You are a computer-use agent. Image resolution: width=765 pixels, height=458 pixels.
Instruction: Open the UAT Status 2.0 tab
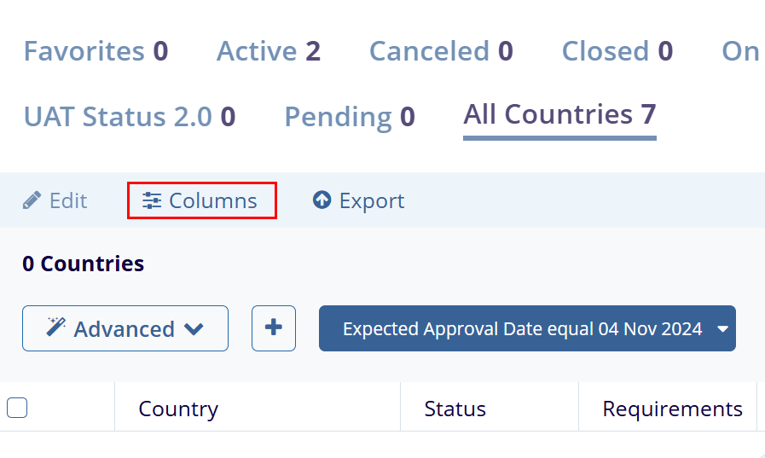pos(130,117)
